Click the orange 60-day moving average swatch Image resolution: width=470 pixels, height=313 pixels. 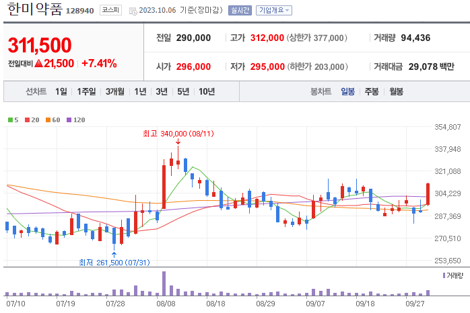(48, 120)
